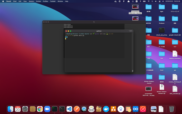
Task: Open the Preview icon in the Dock
Action: [x=154, y=109]
